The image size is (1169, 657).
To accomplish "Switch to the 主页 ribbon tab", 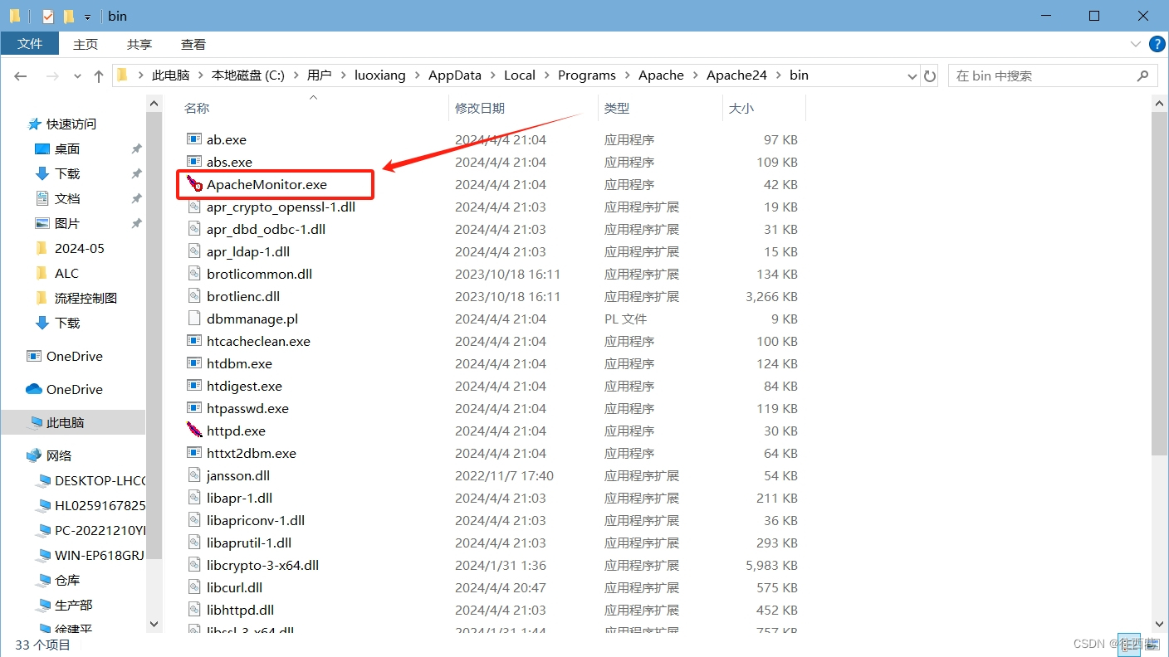I will 86,44.
